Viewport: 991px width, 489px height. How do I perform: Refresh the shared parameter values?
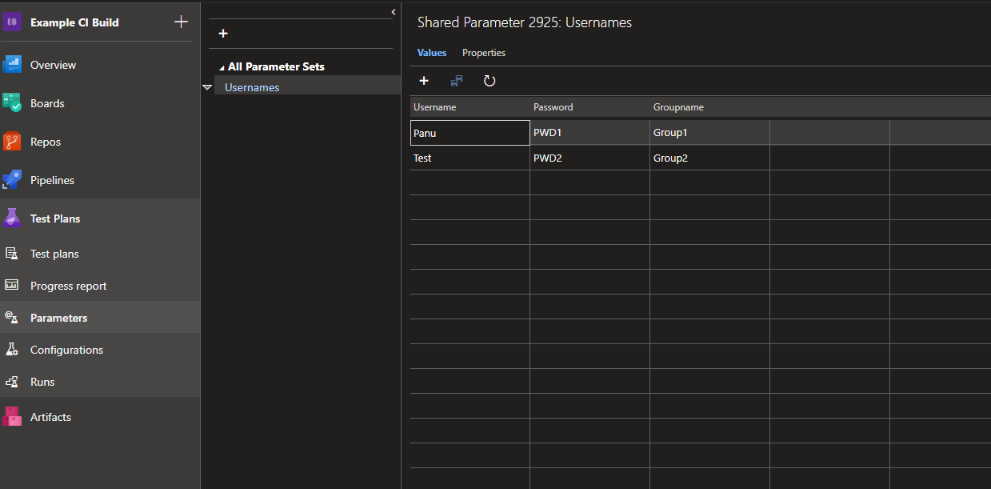tap(490, 81)
